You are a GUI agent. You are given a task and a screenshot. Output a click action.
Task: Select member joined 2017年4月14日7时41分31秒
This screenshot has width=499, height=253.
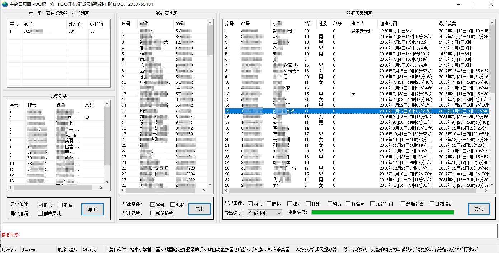356,180
